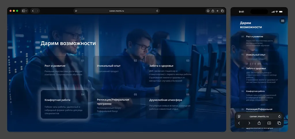Show the tab overview in the desktop browser
The image size is (295, 139).
(x=222, y=11)
